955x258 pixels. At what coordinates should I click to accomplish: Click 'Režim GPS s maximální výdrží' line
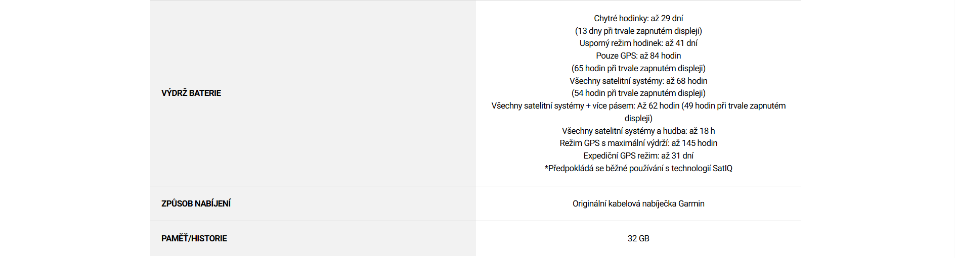click(x=638, y=143)
